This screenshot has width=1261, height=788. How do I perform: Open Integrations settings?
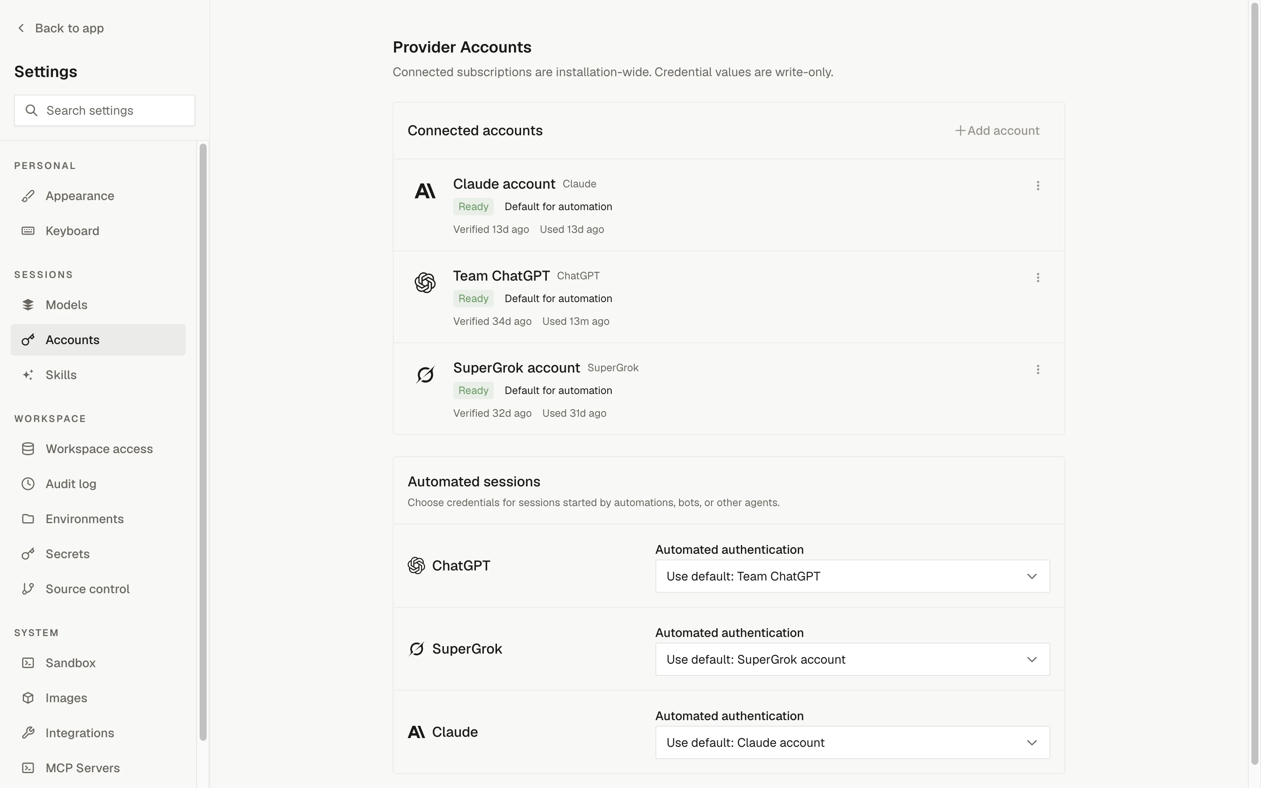[98, 733]
